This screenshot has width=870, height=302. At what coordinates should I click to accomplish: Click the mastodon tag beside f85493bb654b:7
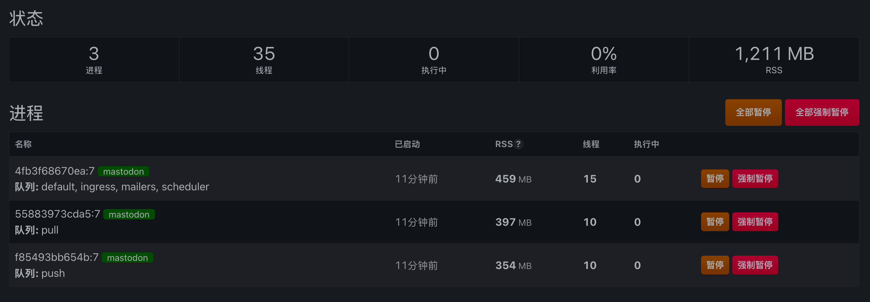point(127,258)
